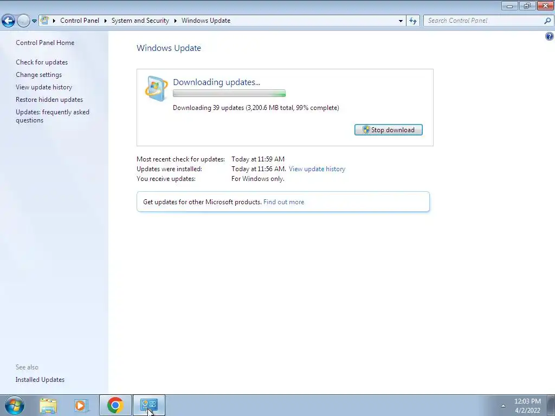
Task: Select the Windows Update breadcrumb
Action: tap(206, 21)
